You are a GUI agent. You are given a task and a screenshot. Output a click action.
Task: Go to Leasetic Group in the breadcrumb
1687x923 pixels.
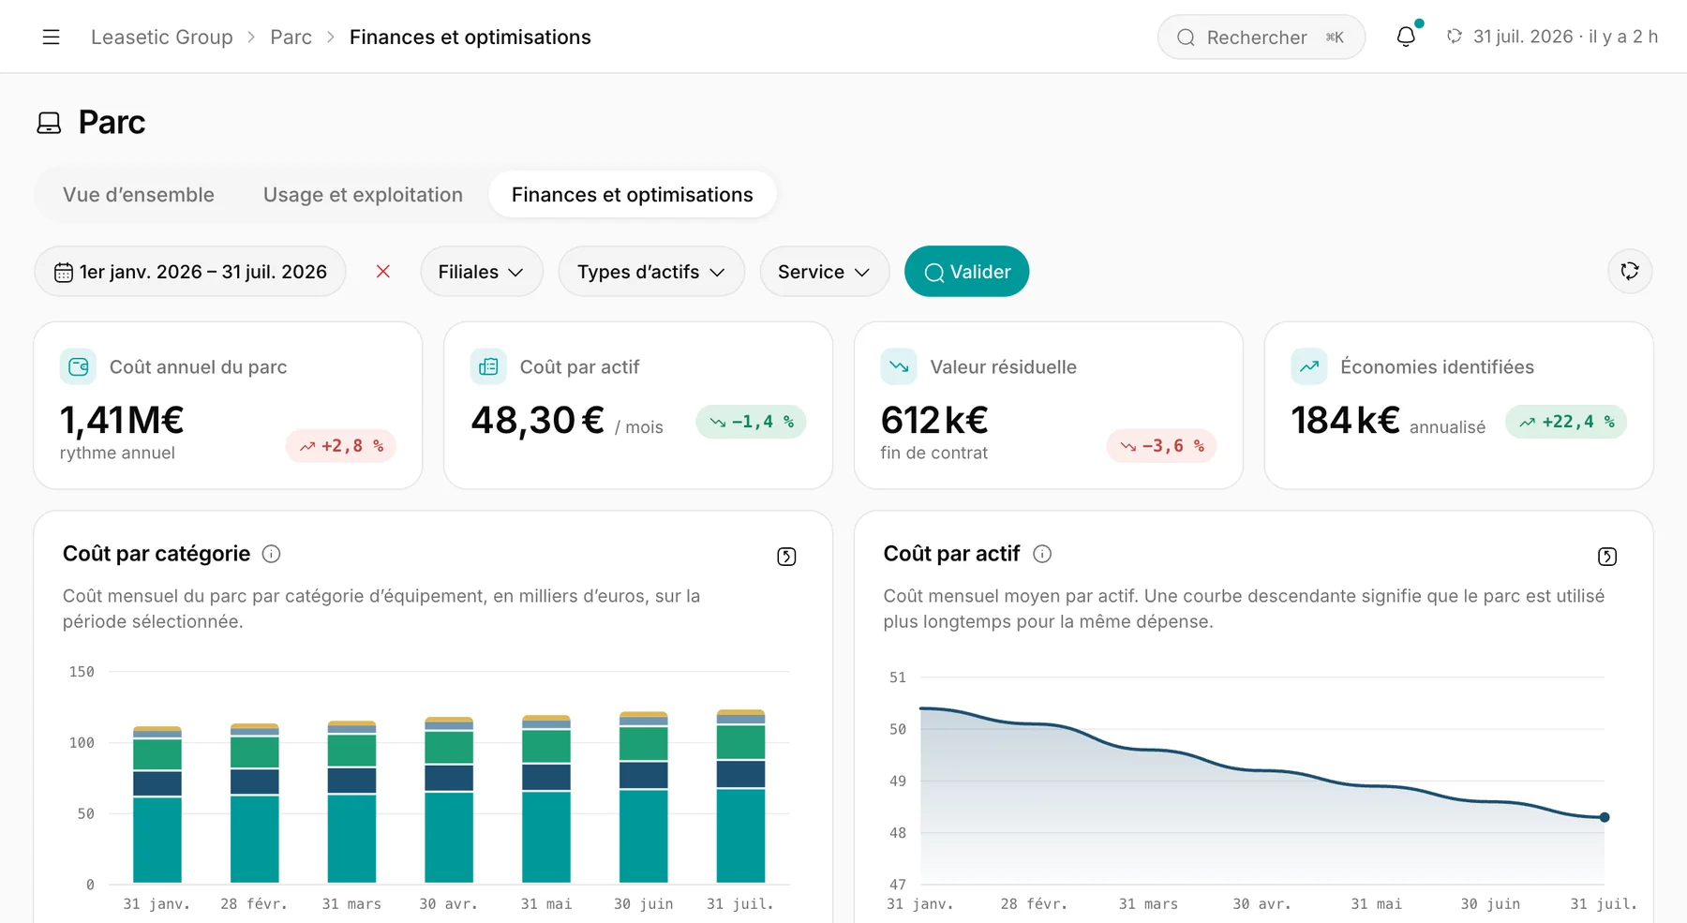pyautogui.click(x=162, y=37)
